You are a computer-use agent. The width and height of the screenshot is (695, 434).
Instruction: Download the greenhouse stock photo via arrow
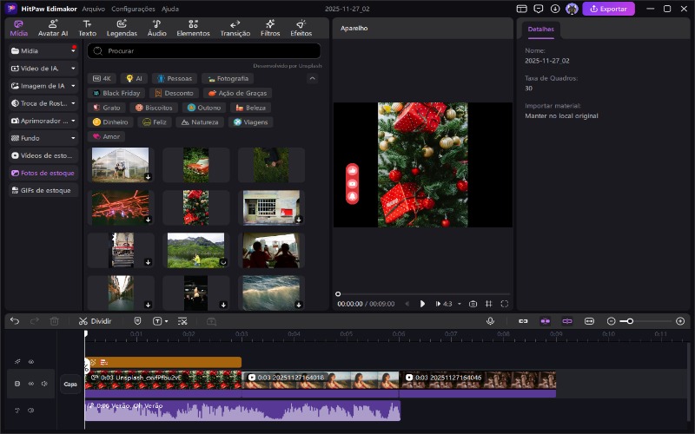click(148, 177)
